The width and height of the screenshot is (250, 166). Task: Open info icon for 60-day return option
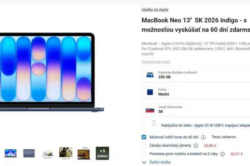(x=203, y=137)
